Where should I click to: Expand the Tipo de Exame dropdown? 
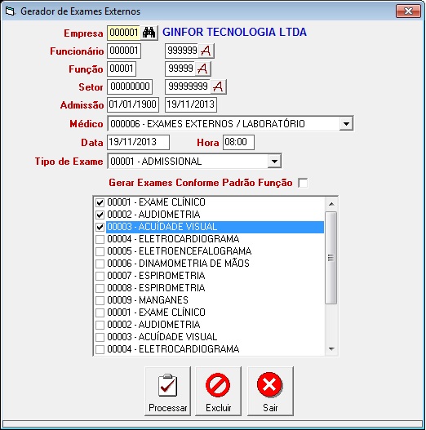pyautogui.click(x=274, y=162)
